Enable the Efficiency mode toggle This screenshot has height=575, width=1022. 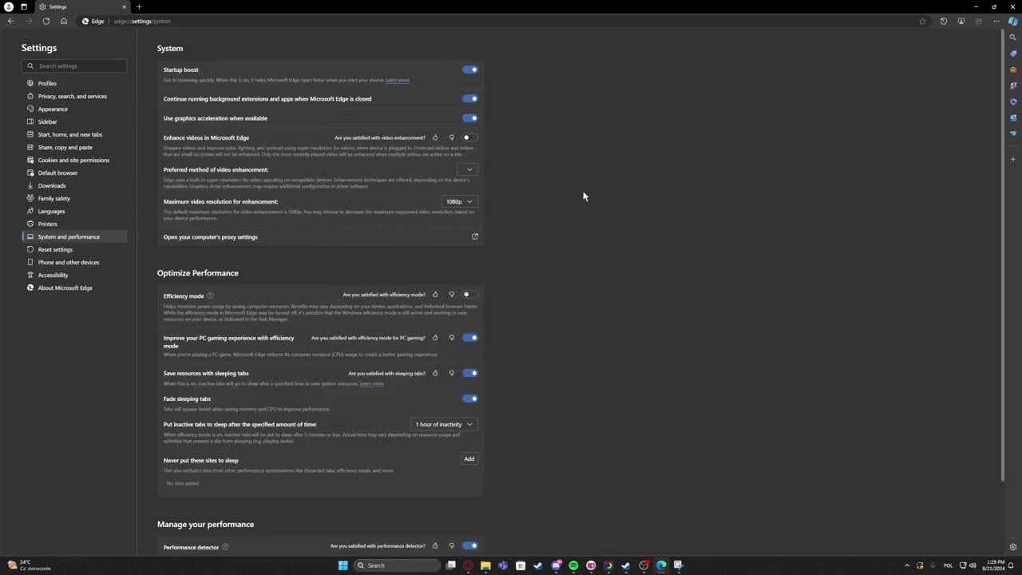coord(470,295)
